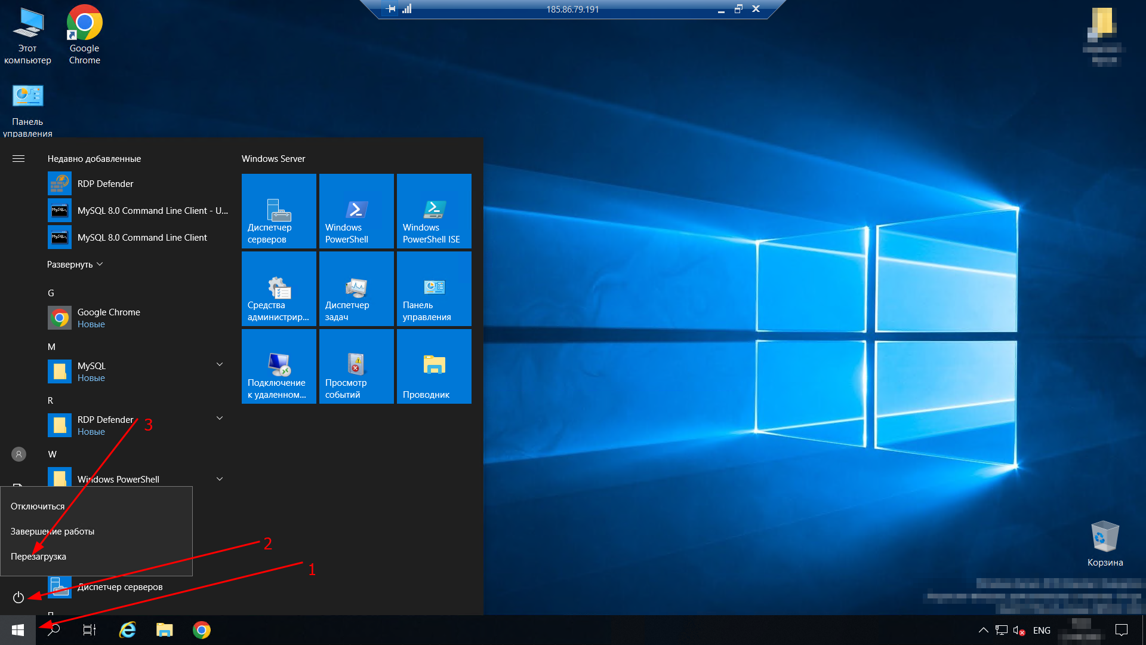1146x645 pixels.
Task: Click the user account avatar icon
Action: 19,454
